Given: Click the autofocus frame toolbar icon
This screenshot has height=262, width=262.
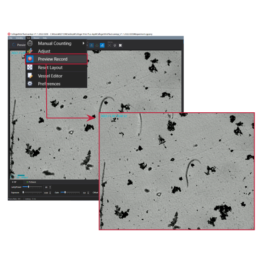Looking at the screenshot, I should click(109, 45).
